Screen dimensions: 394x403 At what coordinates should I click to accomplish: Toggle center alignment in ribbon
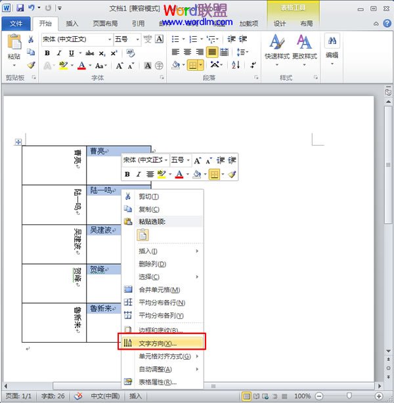[188, 52]
